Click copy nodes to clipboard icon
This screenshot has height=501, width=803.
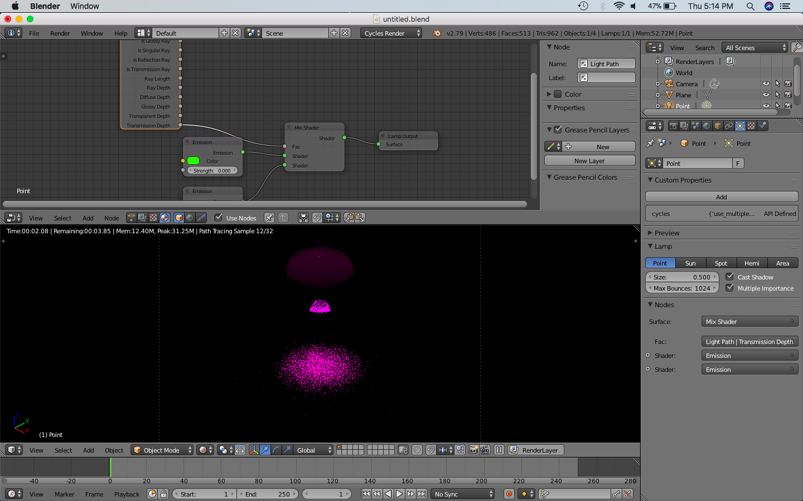(x=349, y=218)
